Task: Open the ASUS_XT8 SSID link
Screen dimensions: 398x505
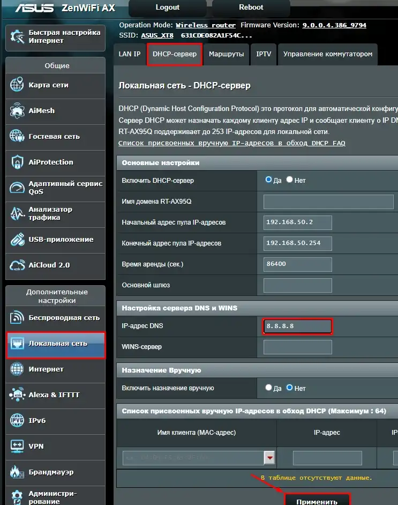Action: (x=157, y=35)
